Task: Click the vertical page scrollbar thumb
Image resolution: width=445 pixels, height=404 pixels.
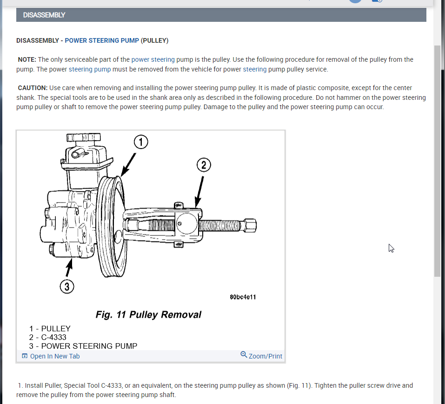Action: (437, 161)
